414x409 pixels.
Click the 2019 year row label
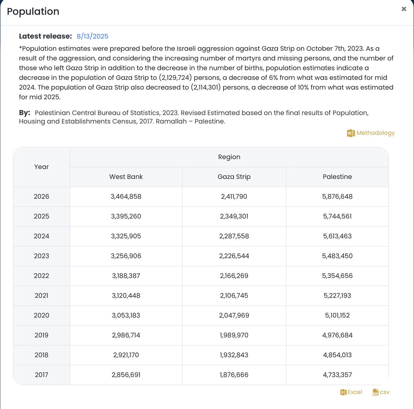41,335
